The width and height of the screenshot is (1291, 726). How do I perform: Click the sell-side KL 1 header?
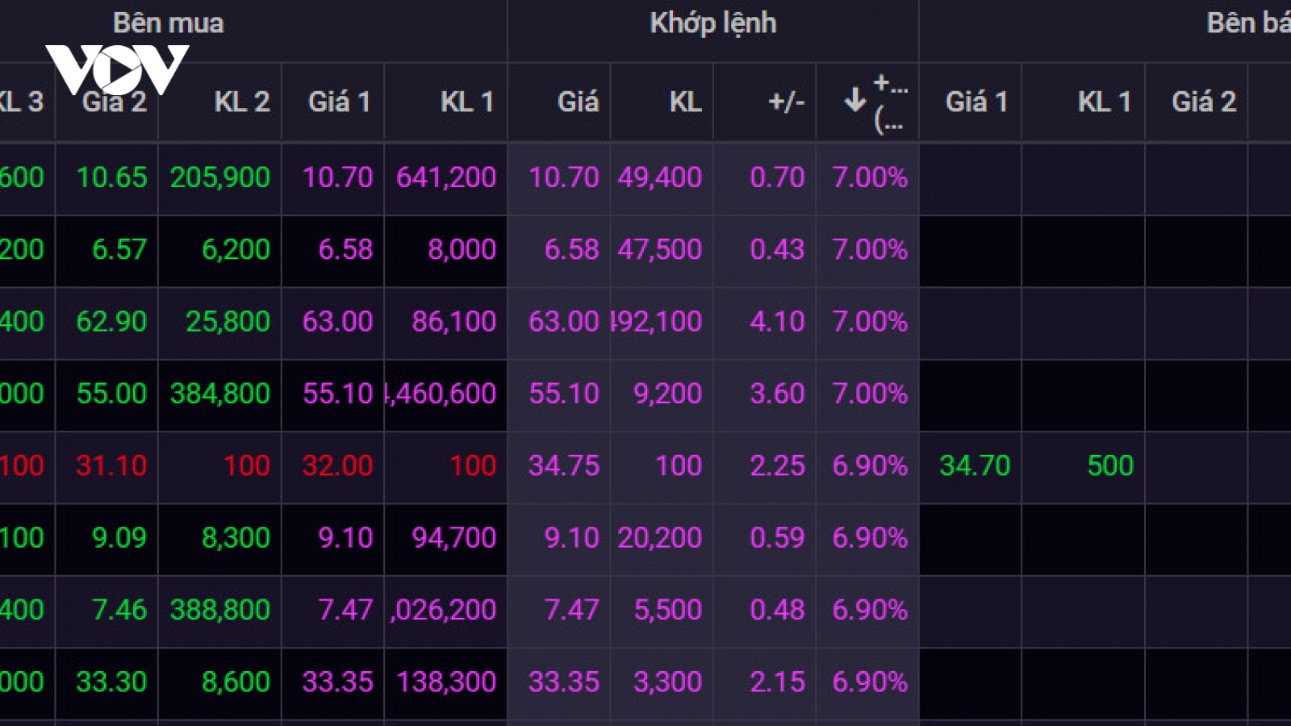click(x=1104, y=102)
